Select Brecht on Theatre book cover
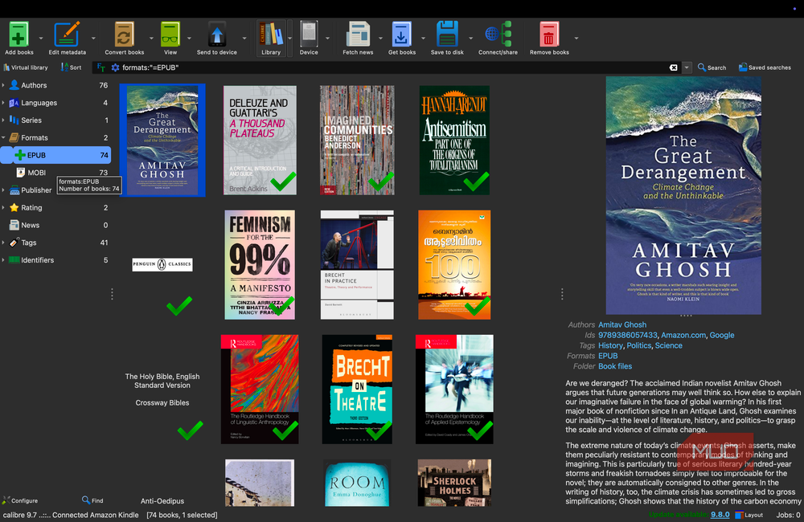 tap(357, 389)
